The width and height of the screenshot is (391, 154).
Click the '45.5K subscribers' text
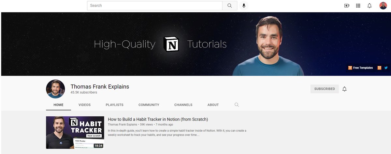pos(84,93)
